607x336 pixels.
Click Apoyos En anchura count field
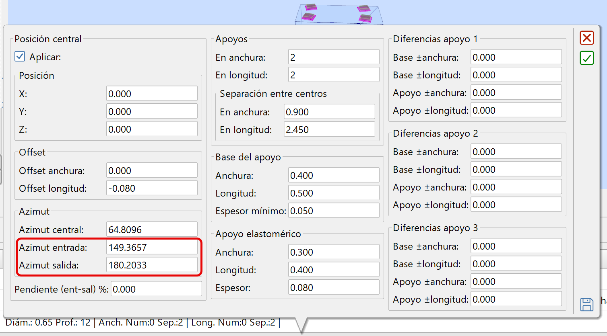click(334, 57)
